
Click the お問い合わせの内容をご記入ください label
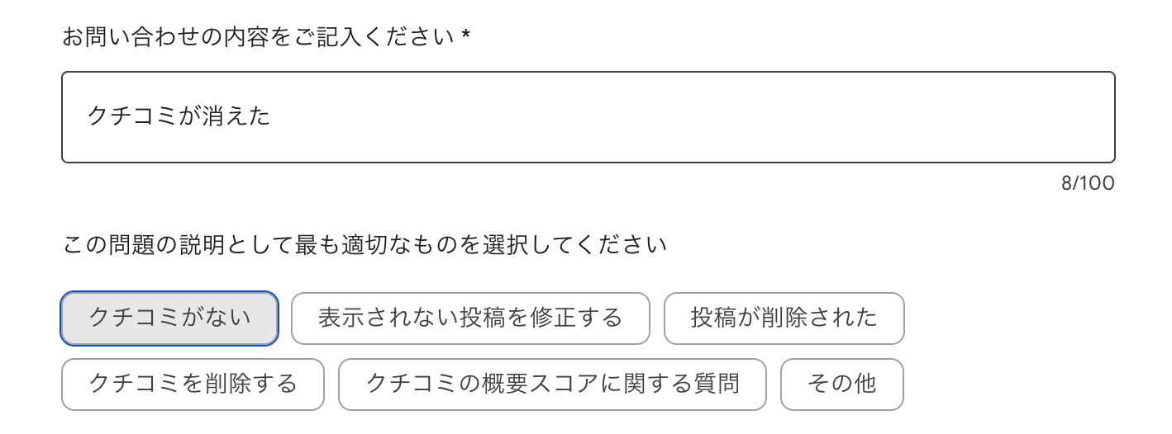[x=258, y=38]
